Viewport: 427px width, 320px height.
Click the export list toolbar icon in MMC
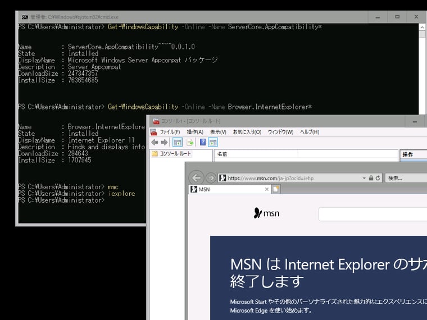(x=190, y=142)
